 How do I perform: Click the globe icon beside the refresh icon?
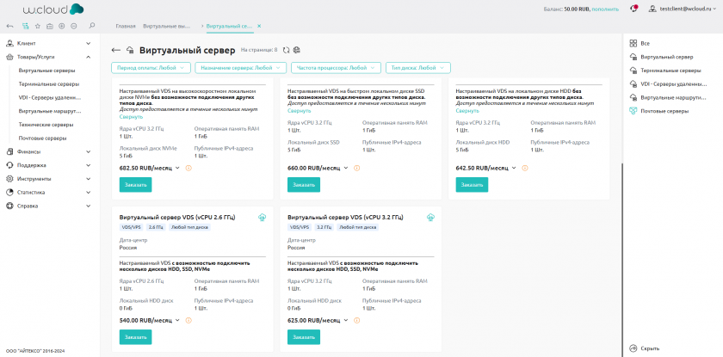tap(296, 50)
